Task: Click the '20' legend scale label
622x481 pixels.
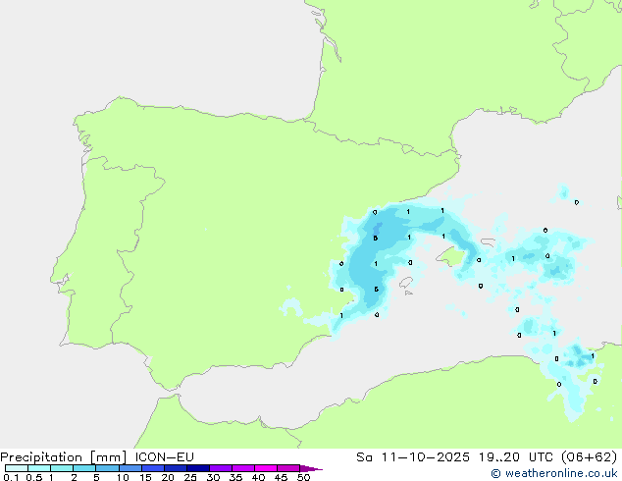Action: click(x=168, y=477)
